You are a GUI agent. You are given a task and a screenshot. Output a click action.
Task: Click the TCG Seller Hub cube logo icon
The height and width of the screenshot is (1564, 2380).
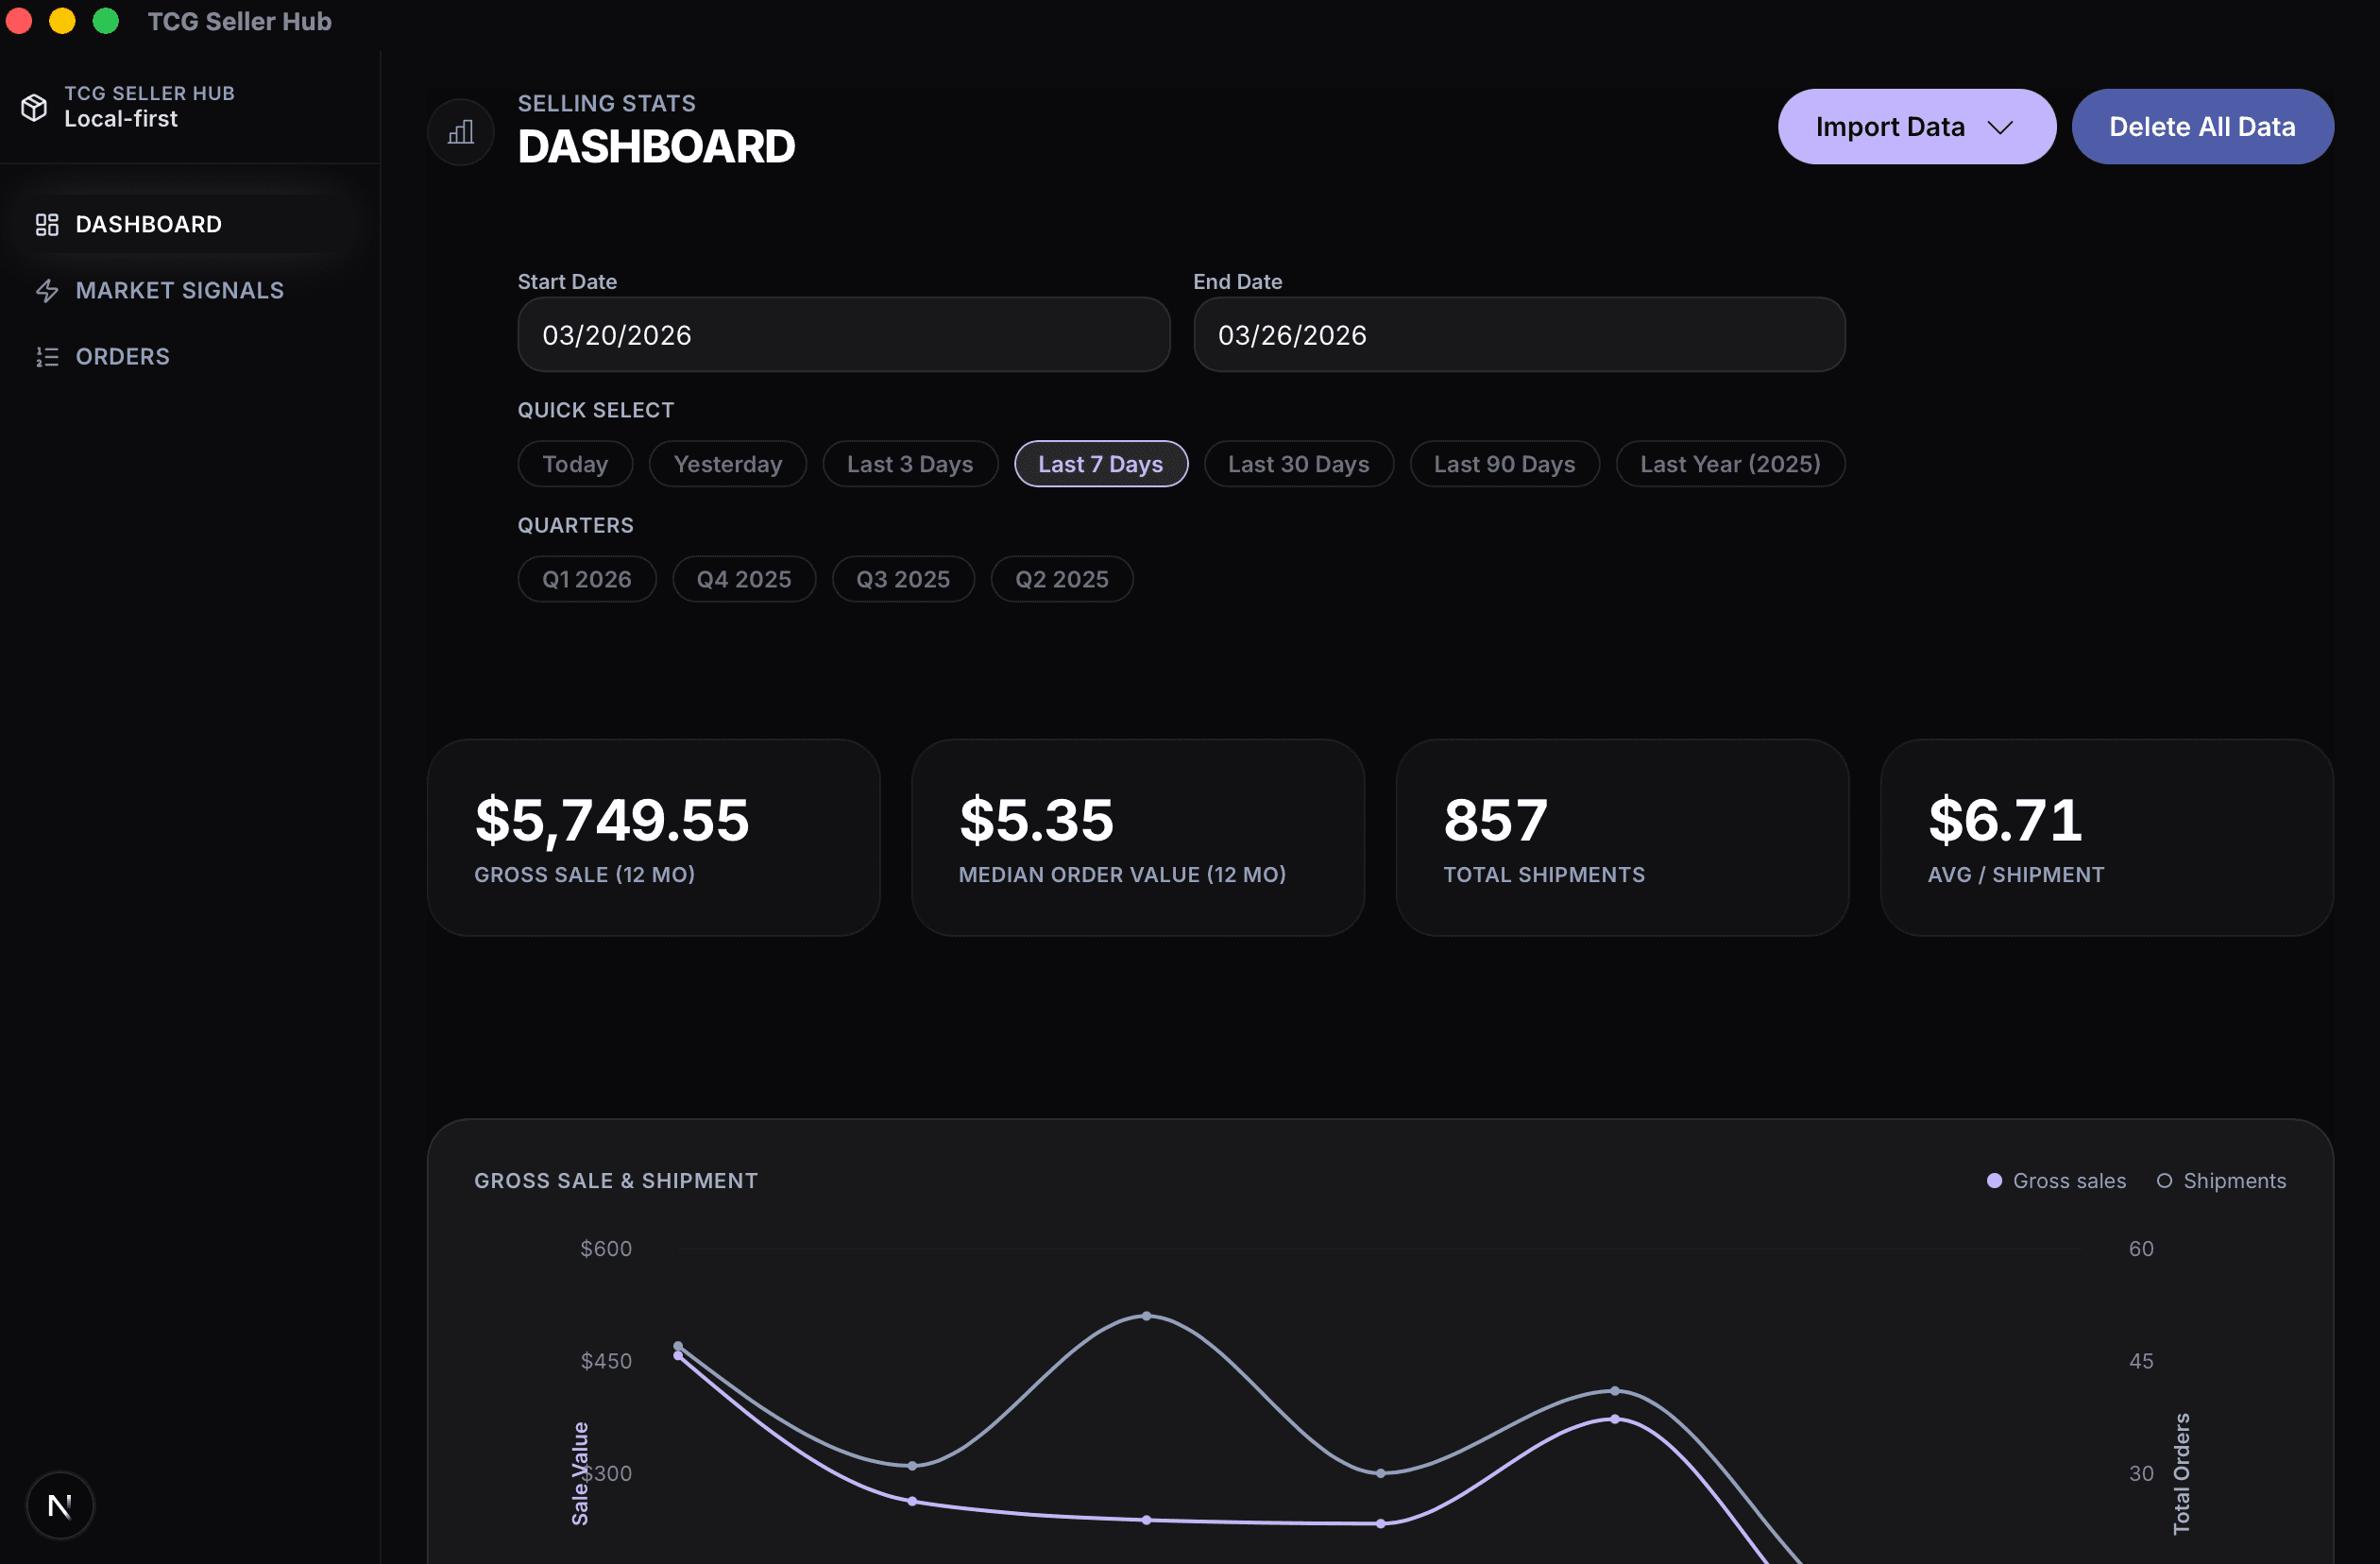pos(34,107)
